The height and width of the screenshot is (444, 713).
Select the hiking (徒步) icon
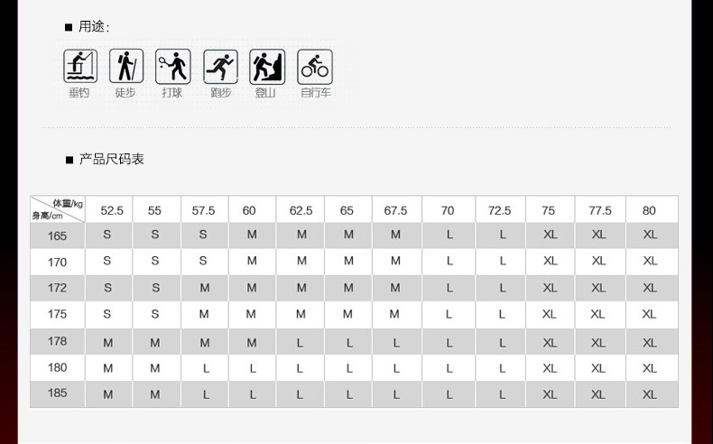click(126, 67)
